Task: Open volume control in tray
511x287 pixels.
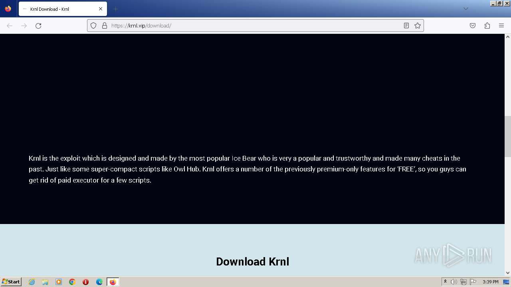Action: (454, 282)
